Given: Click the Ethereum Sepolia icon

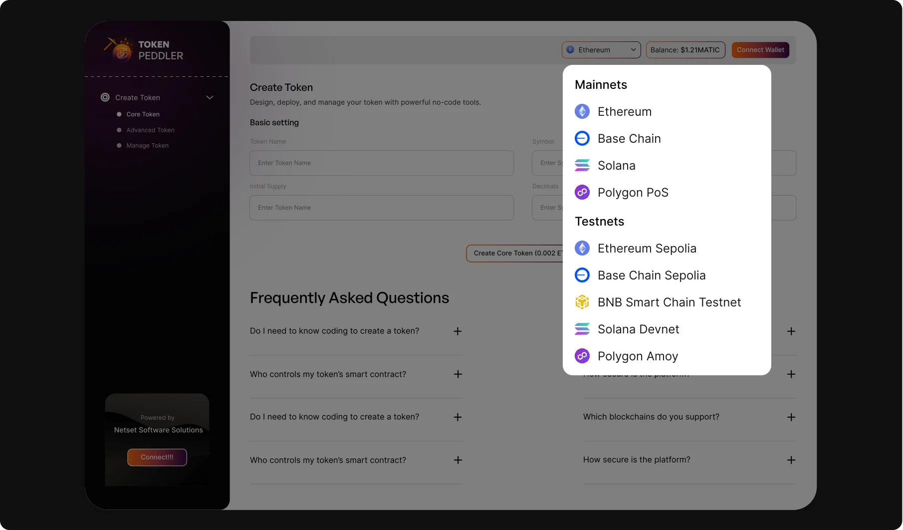Looking at the screenshot, I should tap(582, 248).
